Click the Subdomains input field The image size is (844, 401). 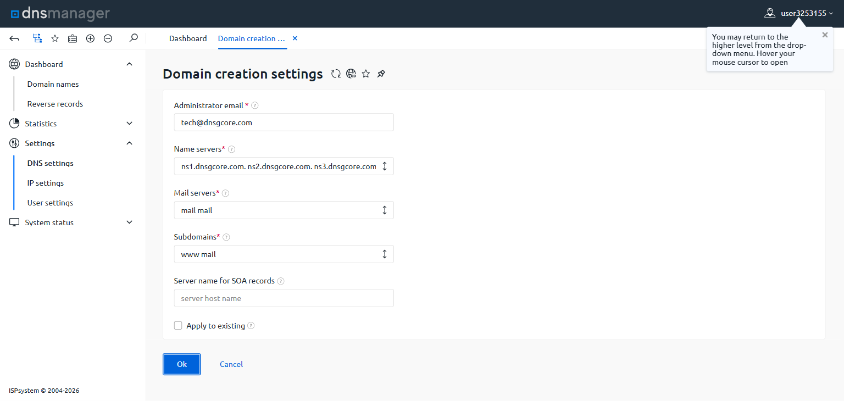(x=284, y=254)
